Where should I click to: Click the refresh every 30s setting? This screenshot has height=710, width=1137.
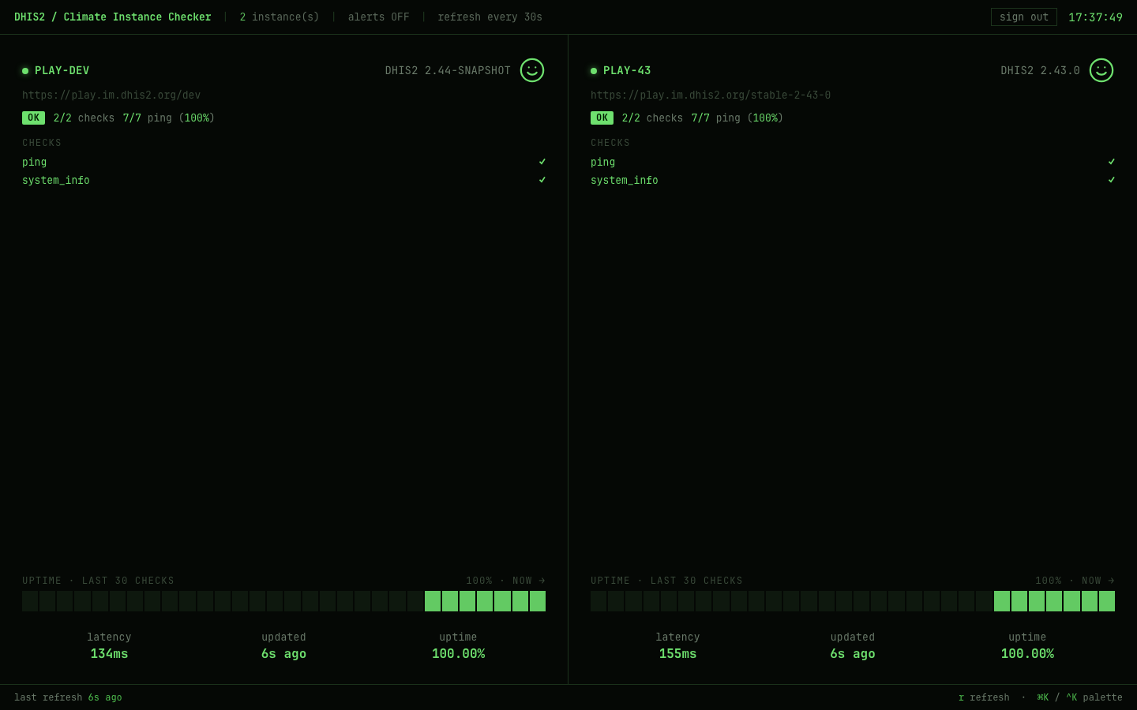[x=490, y=17]
